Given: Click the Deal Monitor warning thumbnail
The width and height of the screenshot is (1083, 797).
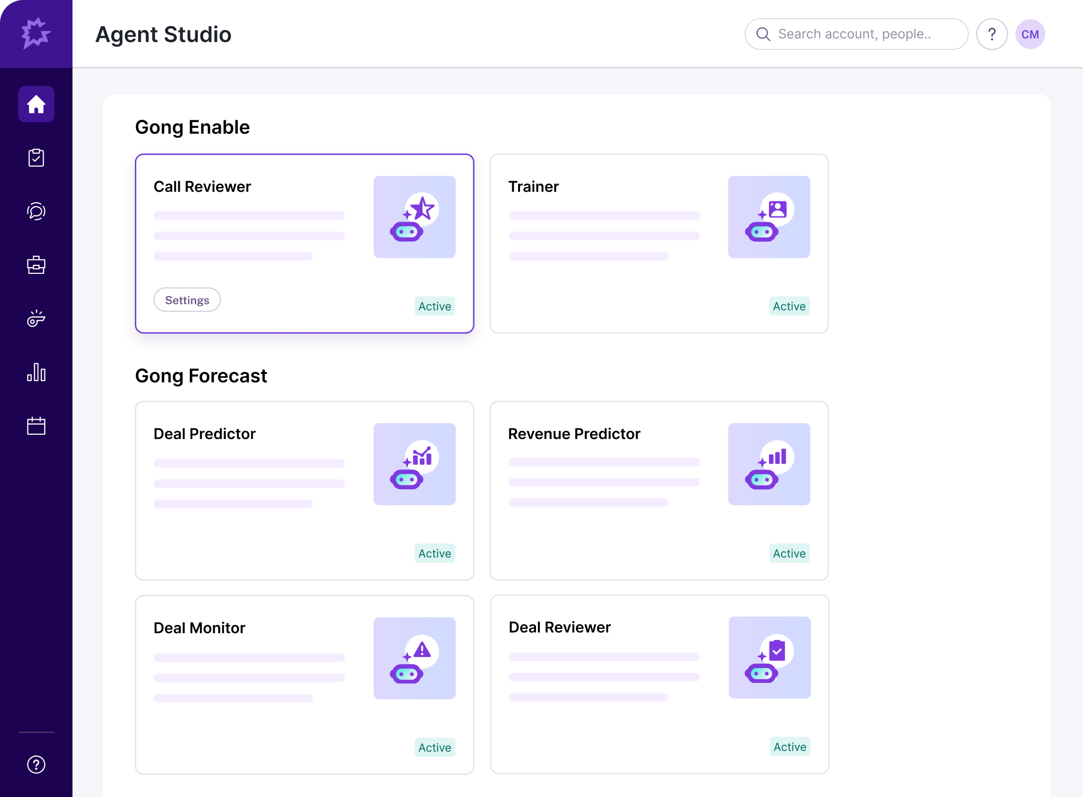Looking at the screenshot, I should [x=414, y=658].
